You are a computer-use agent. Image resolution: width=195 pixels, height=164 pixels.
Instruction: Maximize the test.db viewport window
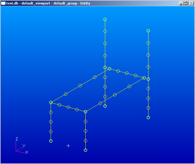(186, 3)
